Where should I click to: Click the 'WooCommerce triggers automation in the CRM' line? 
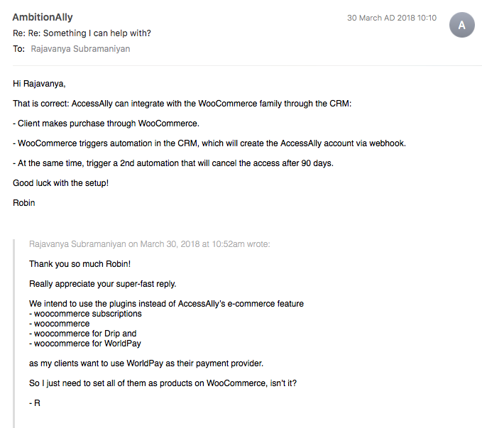point(209,143)
